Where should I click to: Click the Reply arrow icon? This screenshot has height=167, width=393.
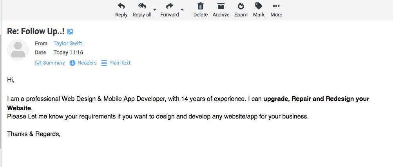pyautogui.click(x=121, y=6)
